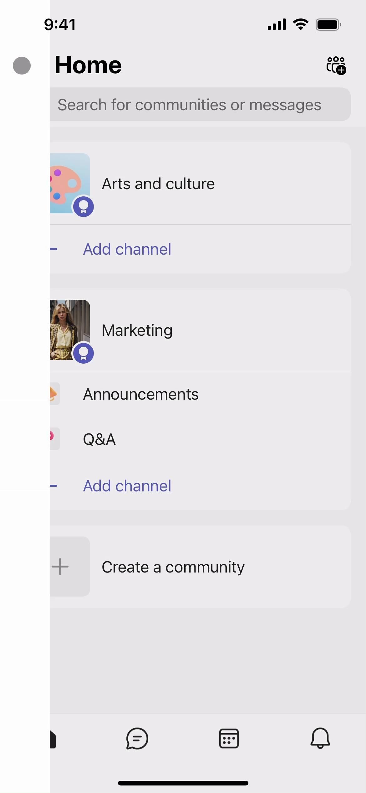The image size is (366, 793).
Task: Tap the Announcements channel icon
Action: tap(54, 394)
